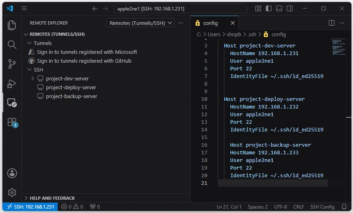Expand the HELP AND FEEDBACK section
This screenshot has width=353, height=213.
click(26, 198)
